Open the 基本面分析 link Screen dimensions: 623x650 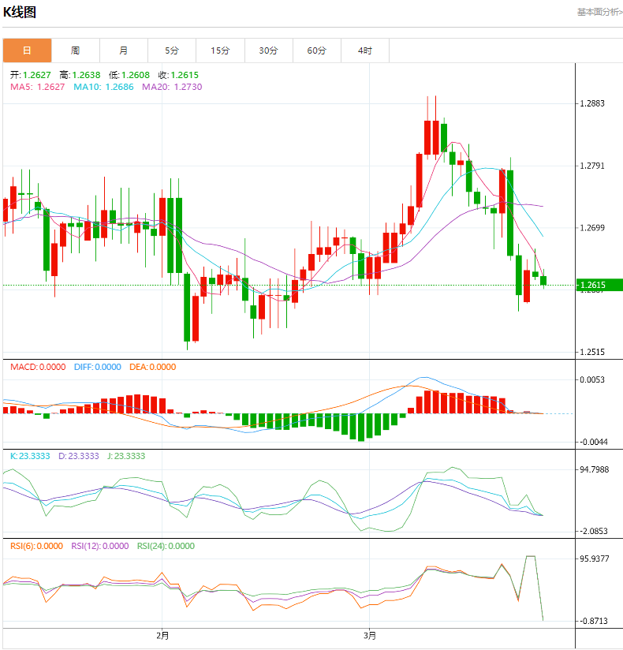[599, 12]
